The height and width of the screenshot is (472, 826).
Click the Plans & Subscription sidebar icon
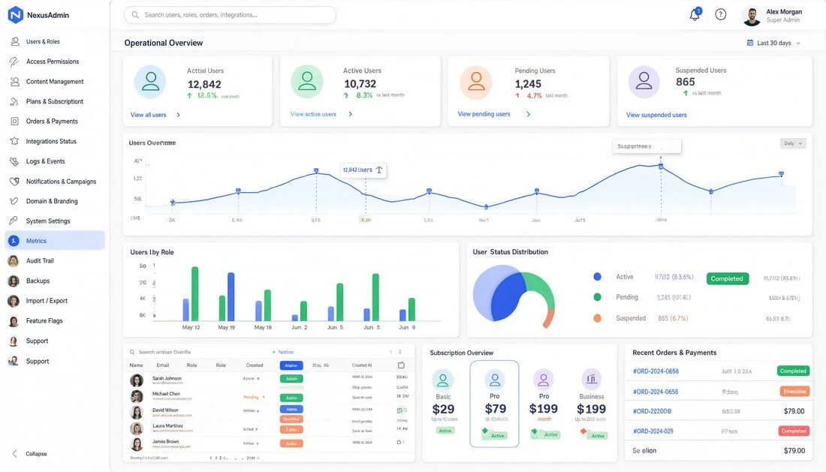coord(15,101)
